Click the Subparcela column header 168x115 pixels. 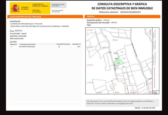click(13, 44)
